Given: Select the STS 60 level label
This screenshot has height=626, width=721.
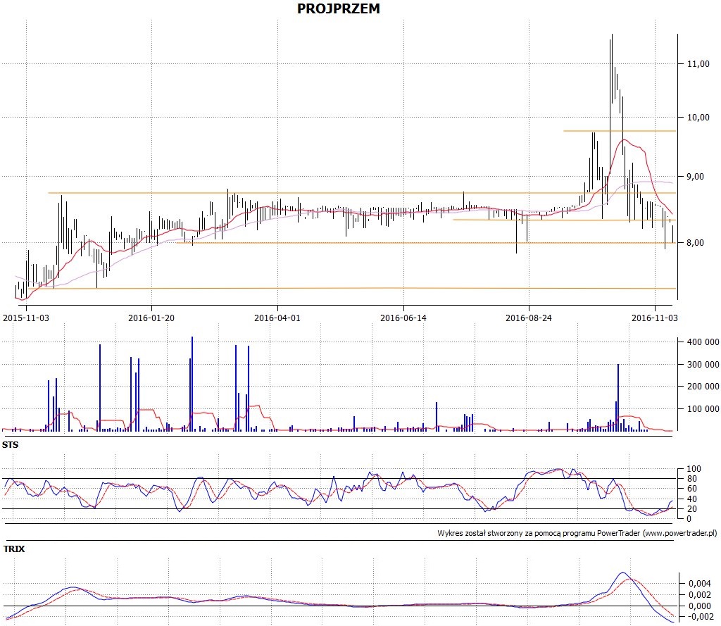Looking at the screenshot, I should tap(691, 489).
